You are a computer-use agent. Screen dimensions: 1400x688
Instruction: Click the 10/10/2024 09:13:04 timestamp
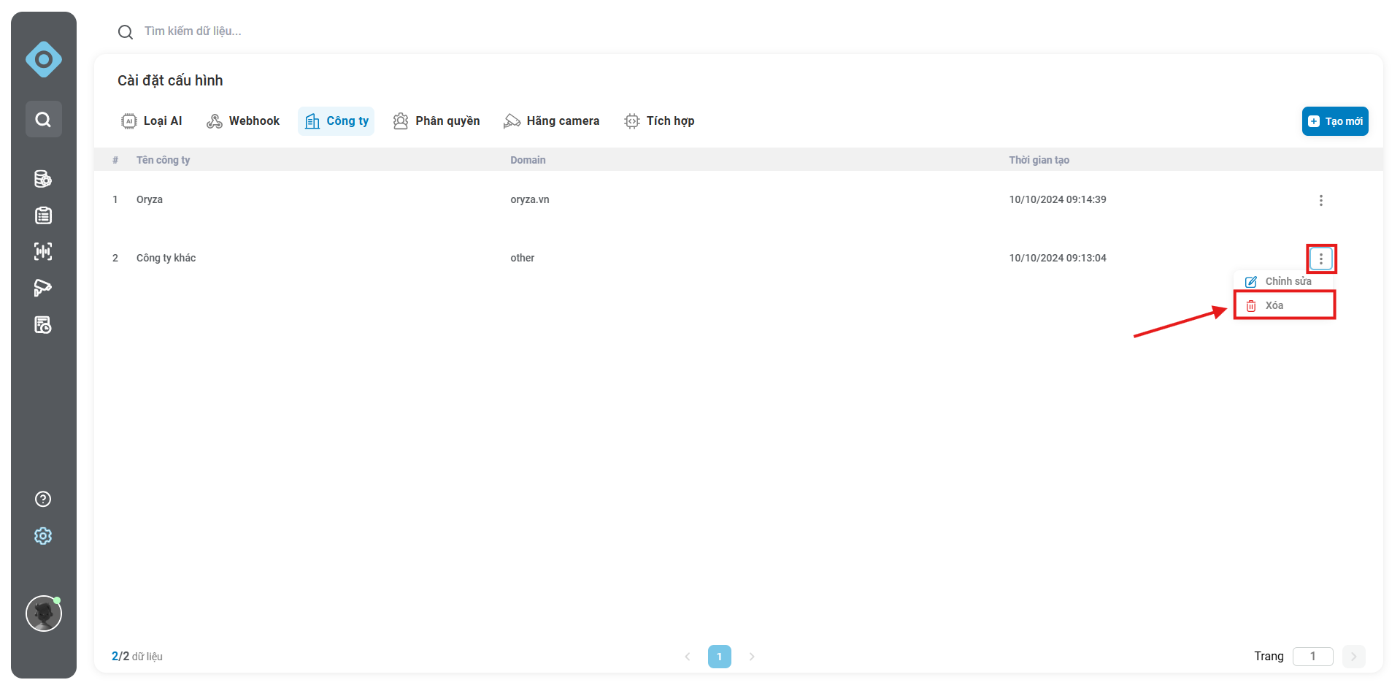[x=1058, y=258]
